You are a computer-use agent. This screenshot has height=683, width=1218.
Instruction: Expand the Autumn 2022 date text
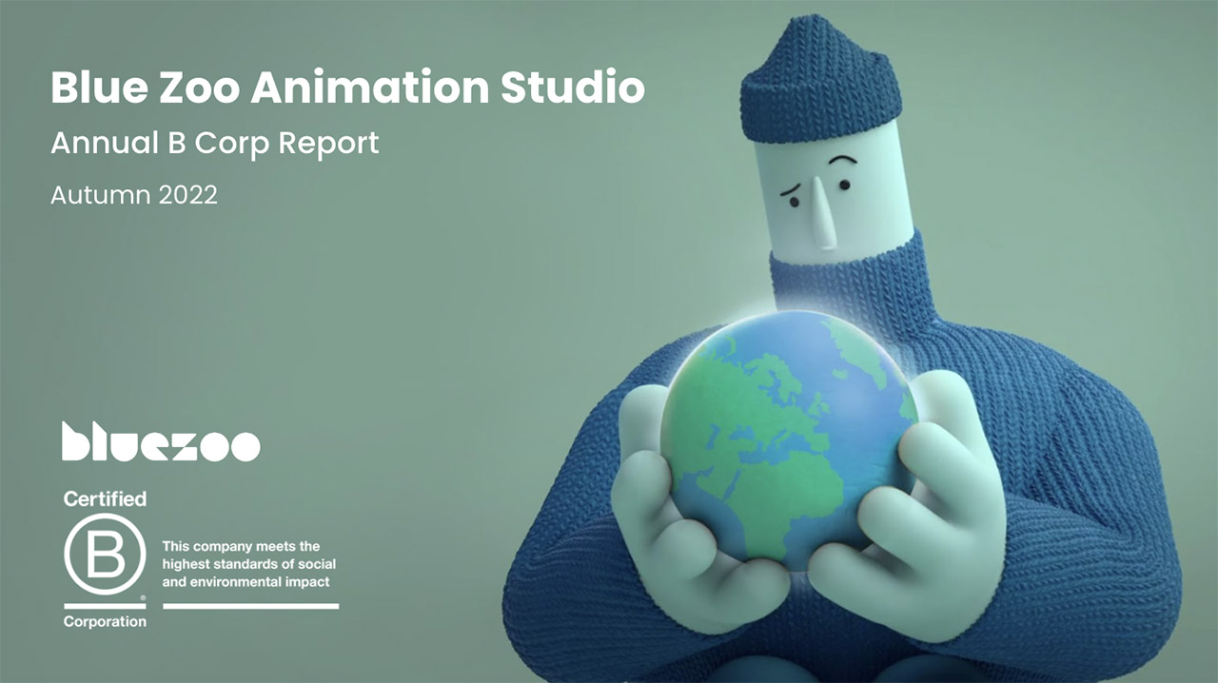[x=134, y=195]
